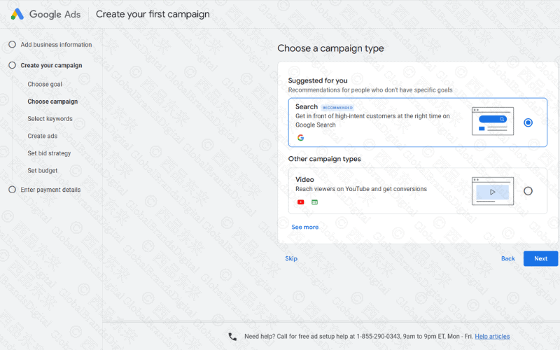Select the Video campaign radio button
Image resolution: width=560 pixels, height=350 pixels.
(528, 190)
